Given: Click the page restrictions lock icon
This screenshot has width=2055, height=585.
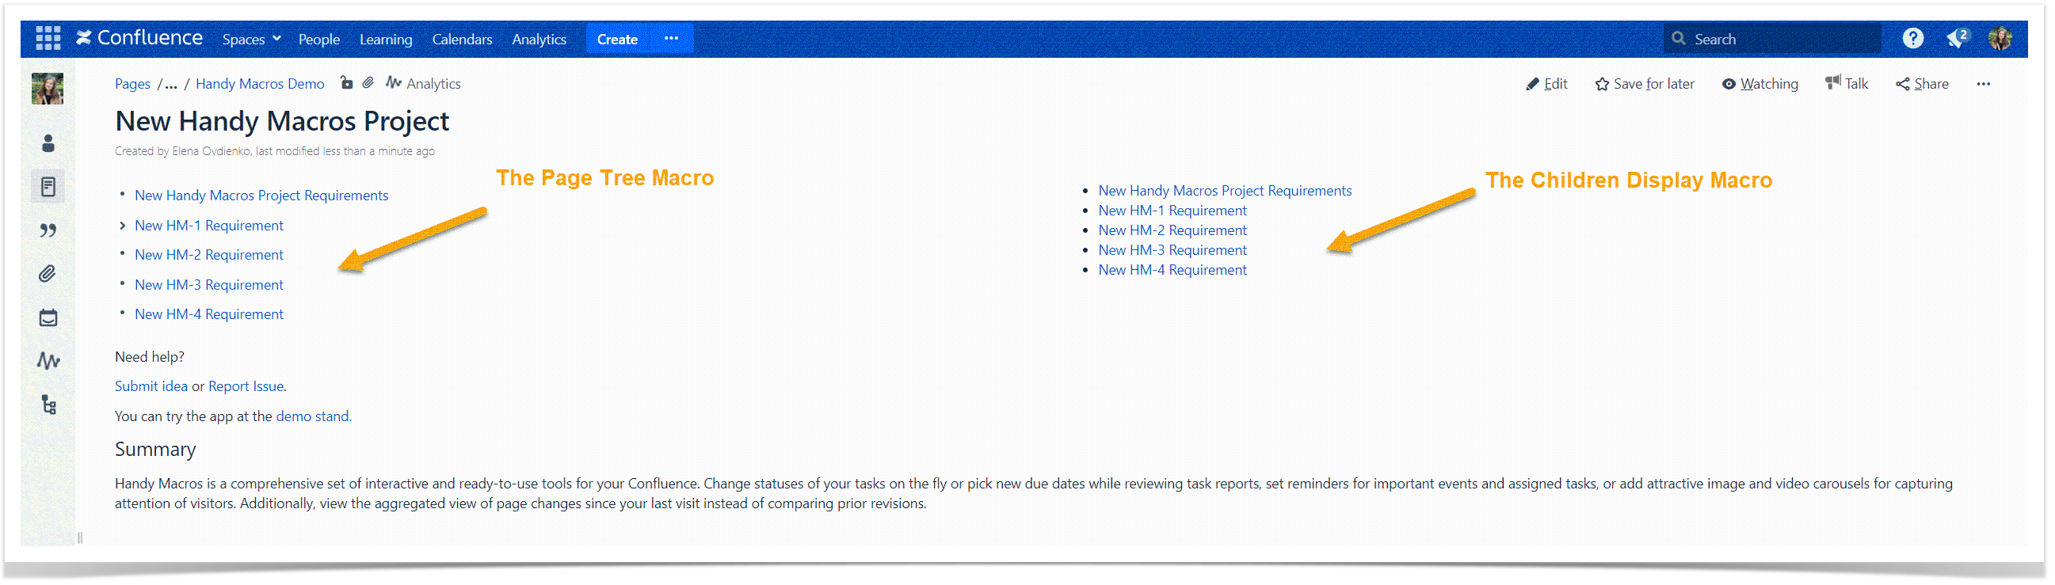Looking at the screenshot, I should coord(346,83).
